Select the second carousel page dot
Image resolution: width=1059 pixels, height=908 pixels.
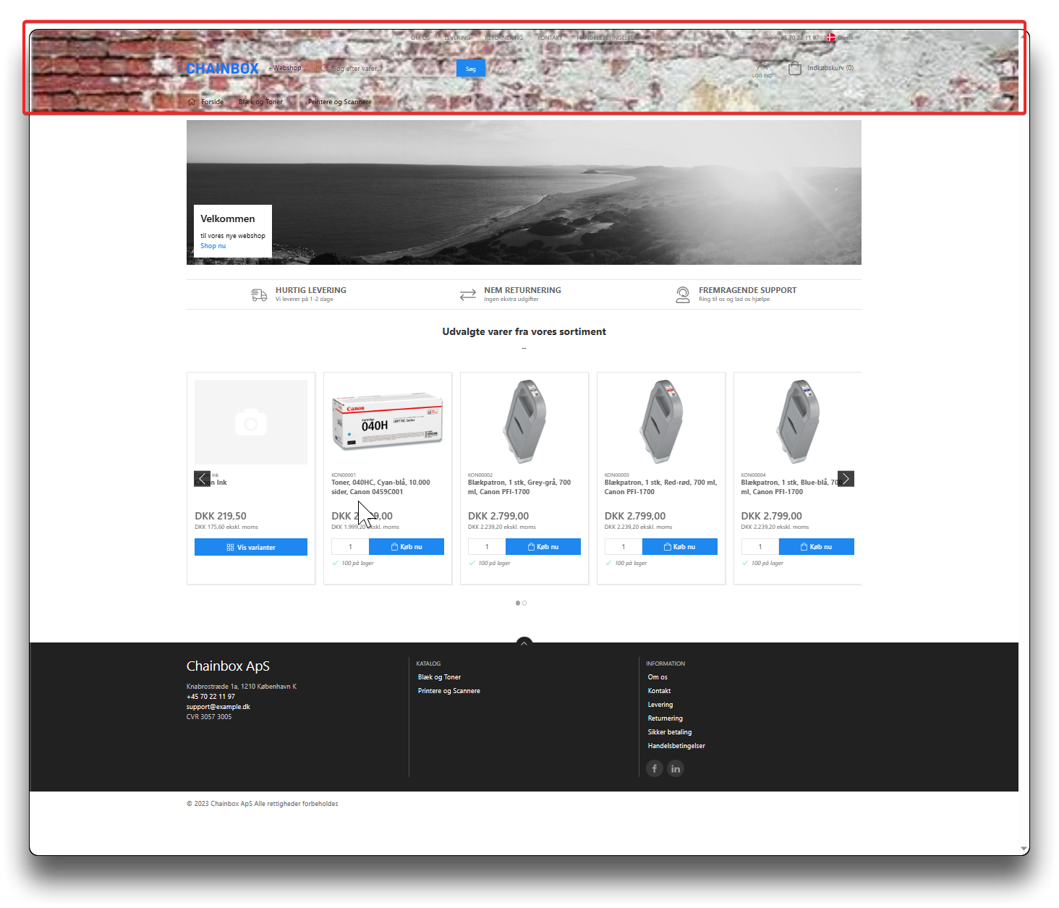tap(524, 603)
